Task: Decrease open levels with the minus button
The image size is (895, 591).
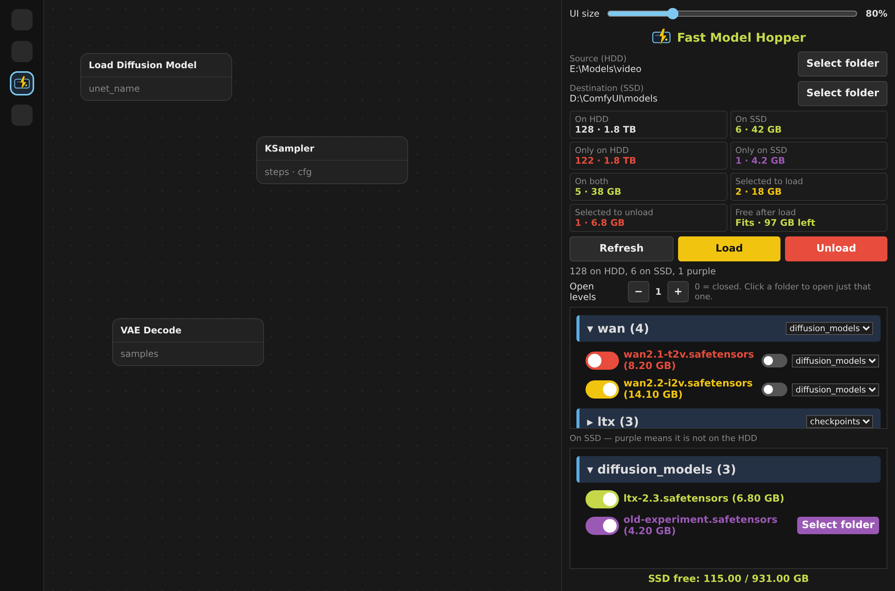Action: pyautogui.click(x=638, y=292)
